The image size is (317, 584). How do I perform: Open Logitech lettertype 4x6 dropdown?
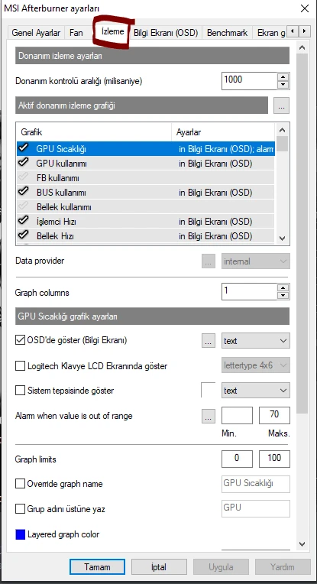(256, 365)
